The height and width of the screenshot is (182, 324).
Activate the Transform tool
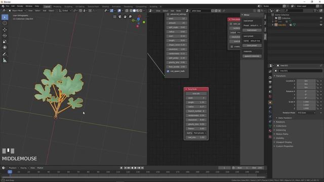(x=5, y=48)
